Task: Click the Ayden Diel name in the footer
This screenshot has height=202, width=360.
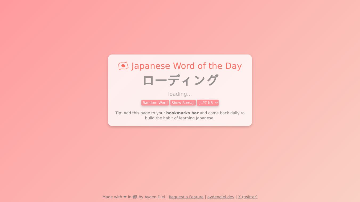Action: click(x=155, y=197)
